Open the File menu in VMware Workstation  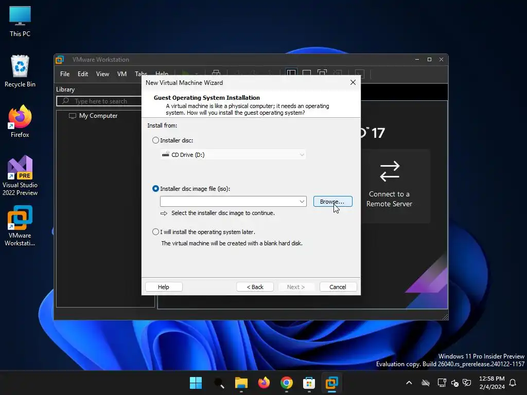coord(65,74)
